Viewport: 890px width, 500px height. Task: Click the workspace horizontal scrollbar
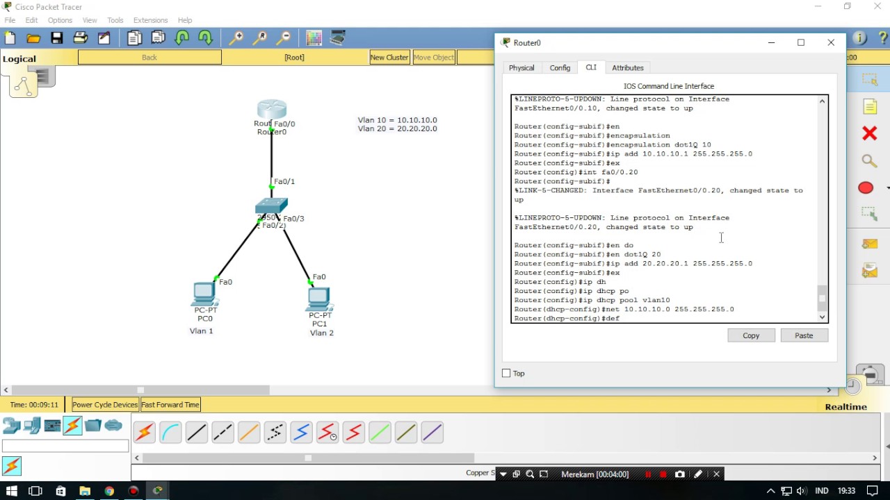pyautogui.click(x=140, y=390)
